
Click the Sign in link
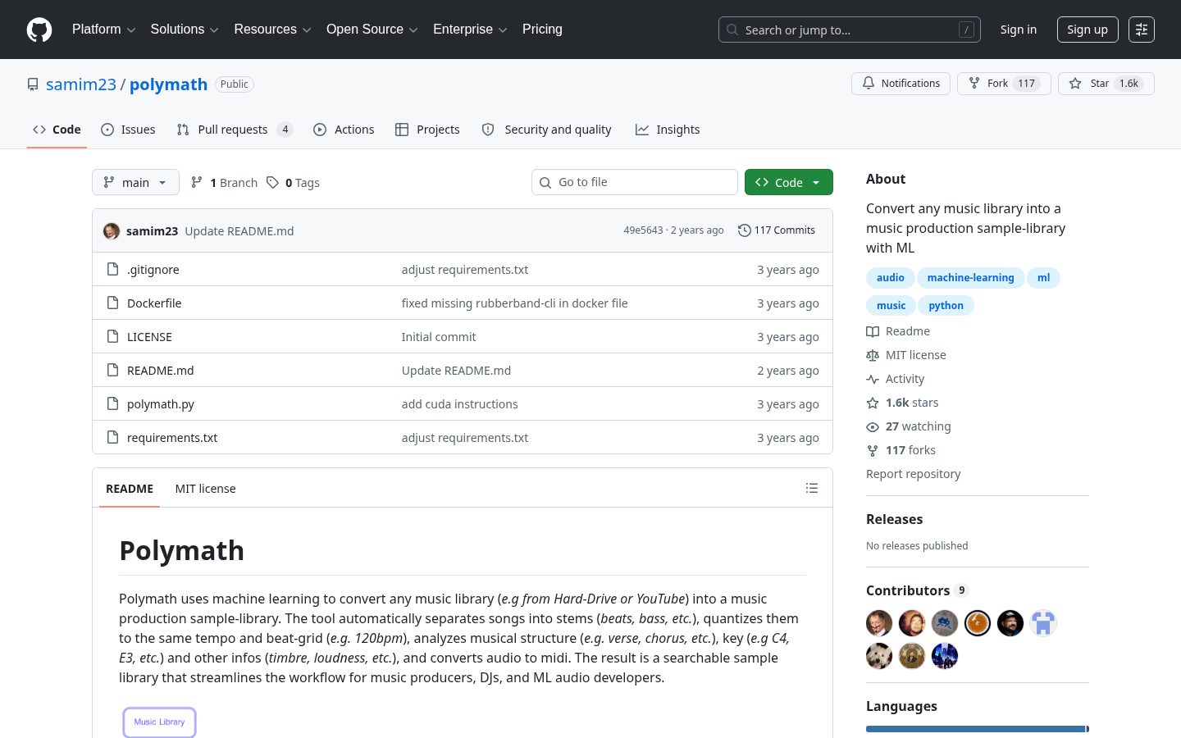point(1018,30)
